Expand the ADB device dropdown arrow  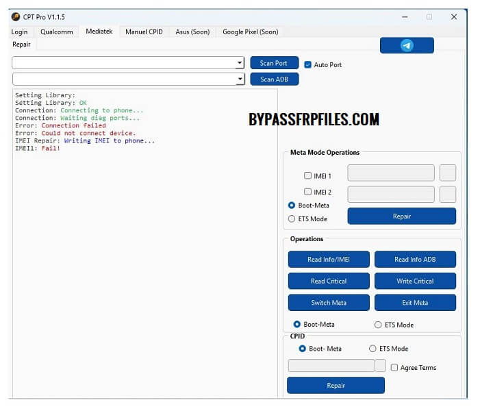tap(240, 79)
